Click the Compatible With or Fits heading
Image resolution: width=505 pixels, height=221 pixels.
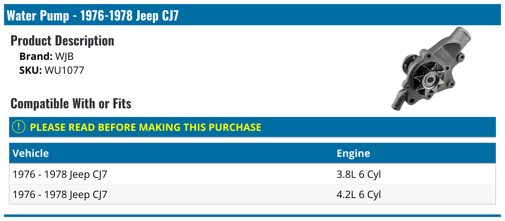pos(71,104)
